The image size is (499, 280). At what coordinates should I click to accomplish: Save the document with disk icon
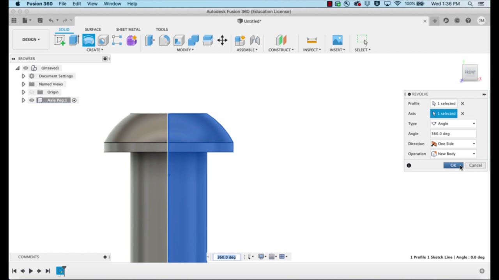click(x=40, y=21)
